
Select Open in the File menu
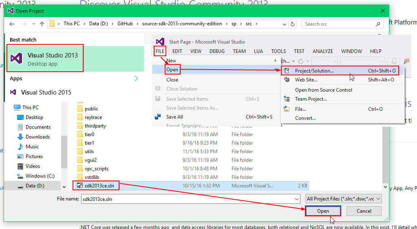click(172, 70)
